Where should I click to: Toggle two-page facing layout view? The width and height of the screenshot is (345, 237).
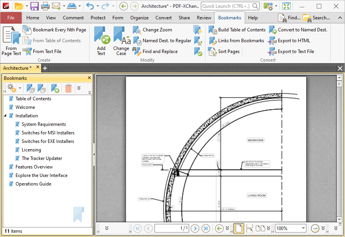pyautogui.click(x=260, y=228)
